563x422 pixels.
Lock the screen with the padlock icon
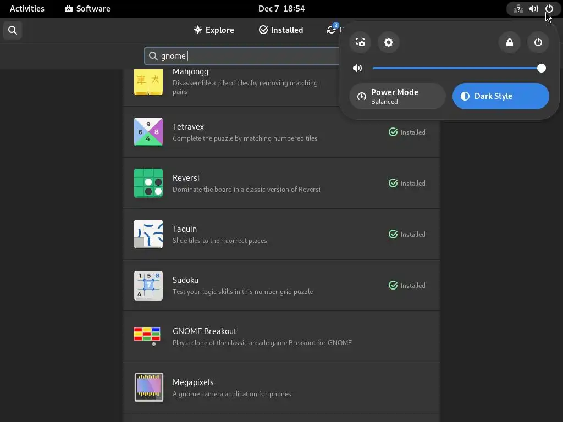[510, 42]
